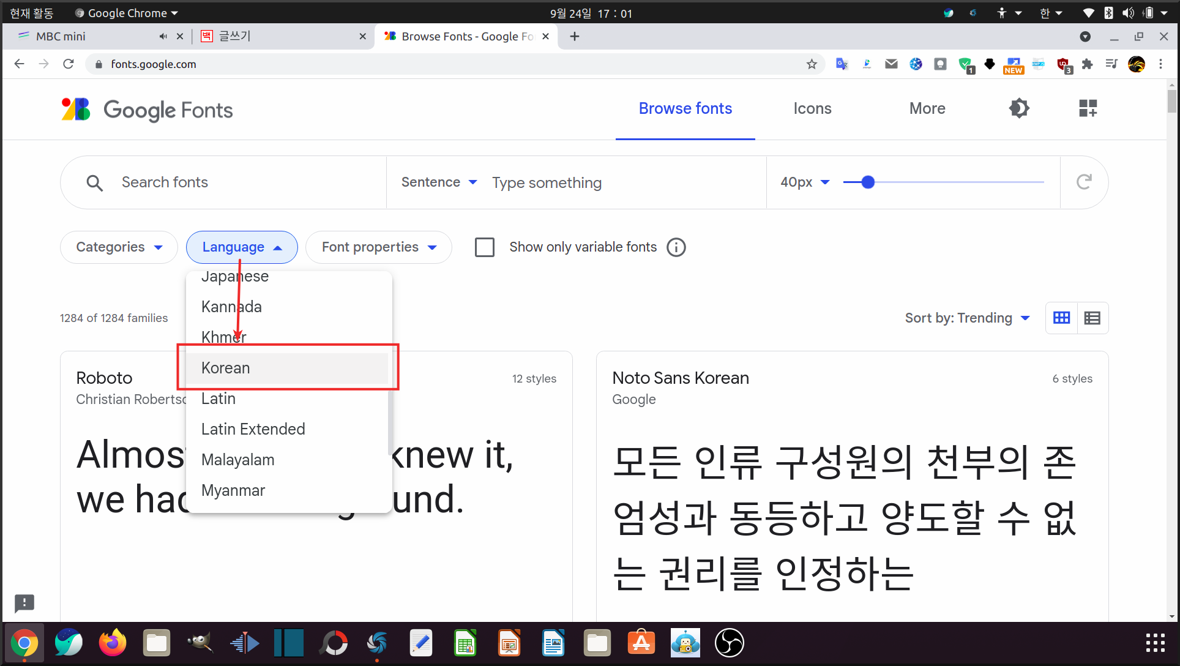
Task: Click the send feedback icon
Action: coord(24,603)
